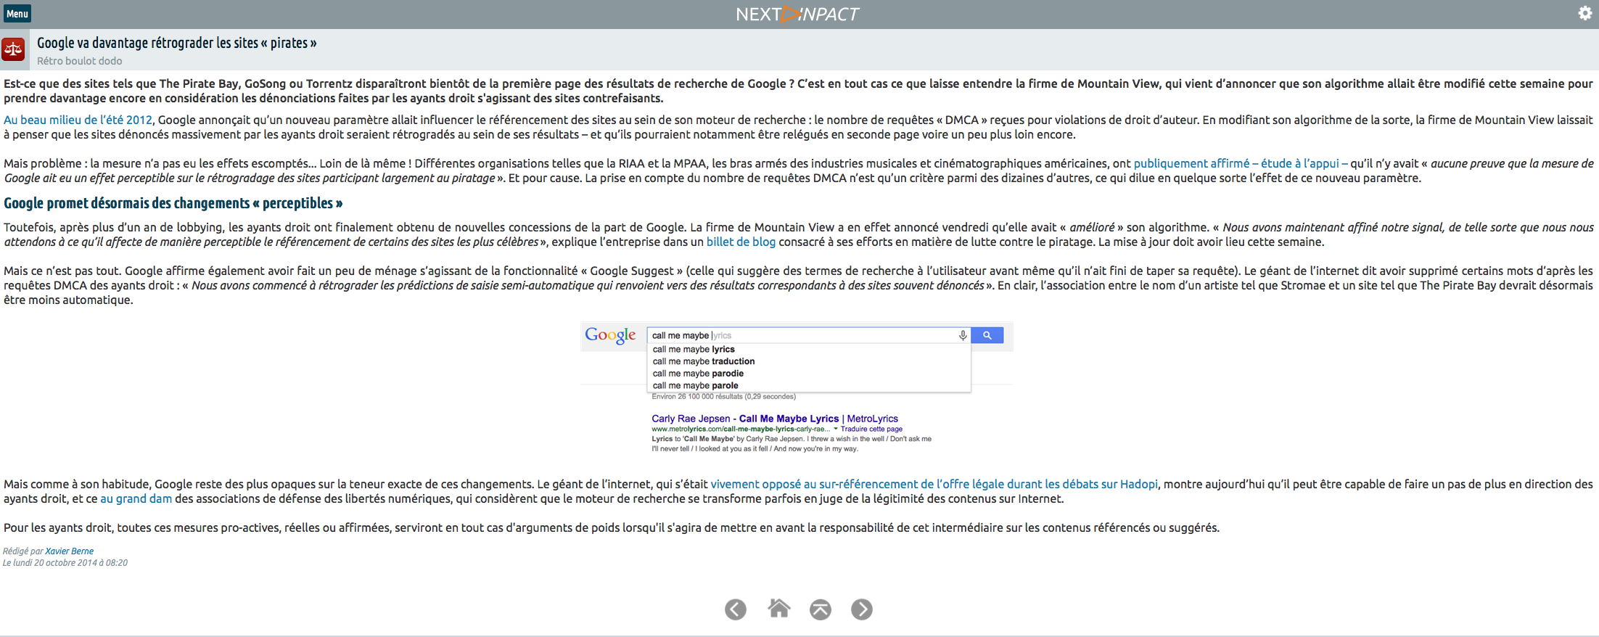Screen dimensions: 1599x637
Task: Follow the "publiquement affirmé – étude à l'appui" link
Action: [1240, 164]
